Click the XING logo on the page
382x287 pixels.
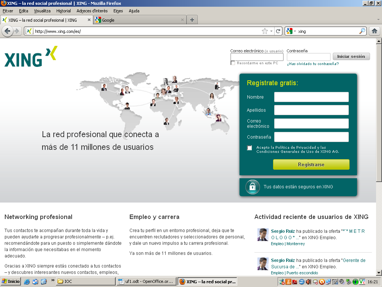click(x=31, y=57)
